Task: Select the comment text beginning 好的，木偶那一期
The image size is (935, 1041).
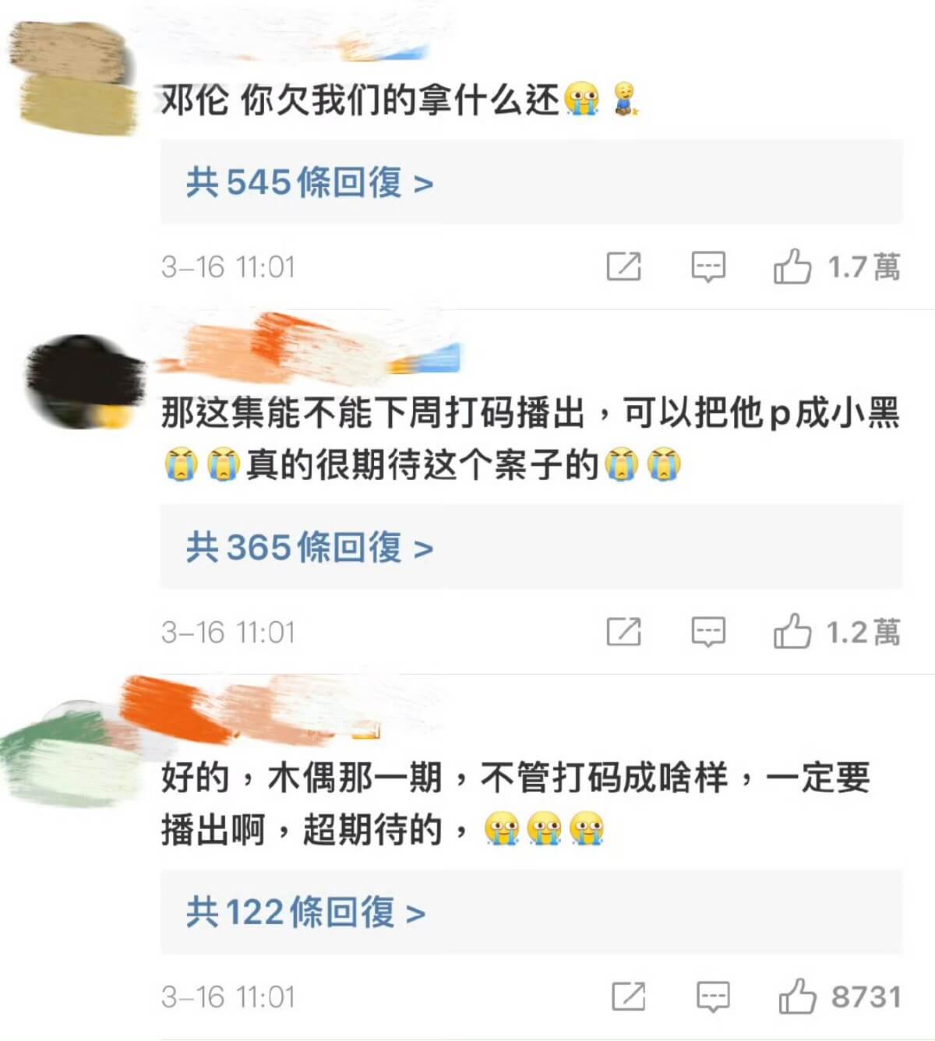Action: [515, 804]
